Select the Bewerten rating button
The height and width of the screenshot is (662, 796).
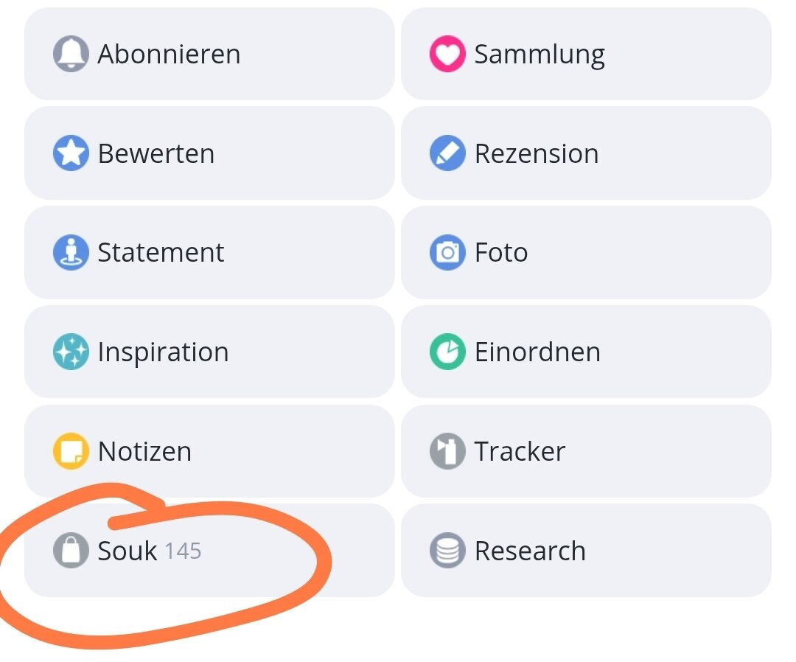(x=209, y=153)
